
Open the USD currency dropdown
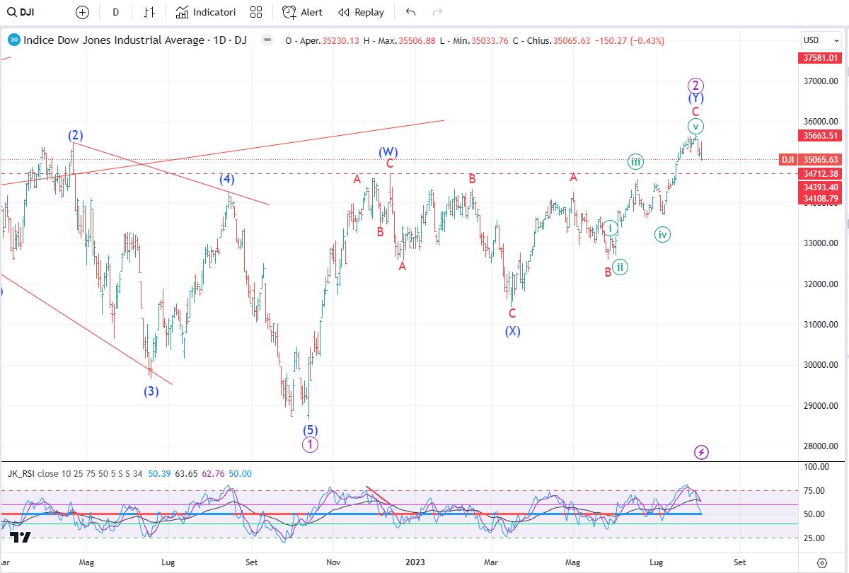[x=820, y=40]
